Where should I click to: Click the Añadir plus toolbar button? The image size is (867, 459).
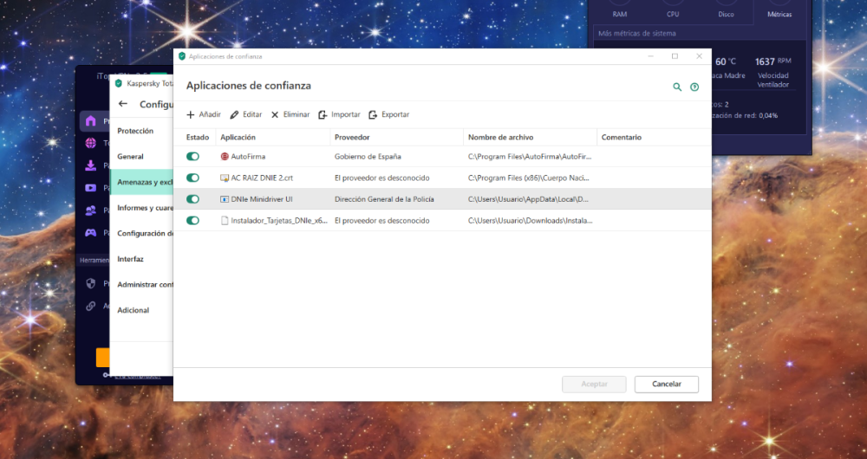[x=204, y=114]
